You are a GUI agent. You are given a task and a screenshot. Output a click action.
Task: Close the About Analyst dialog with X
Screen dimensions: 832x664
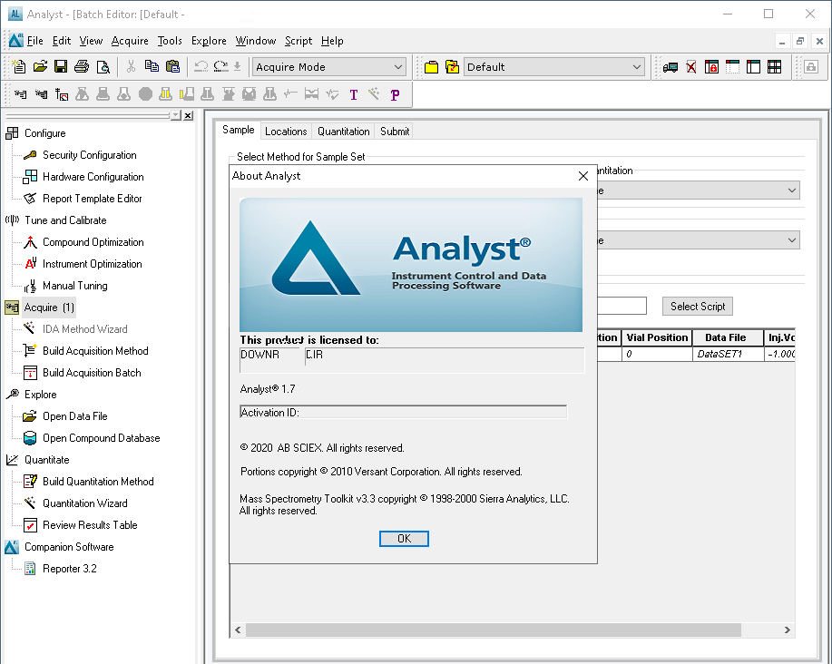(582, 176)
